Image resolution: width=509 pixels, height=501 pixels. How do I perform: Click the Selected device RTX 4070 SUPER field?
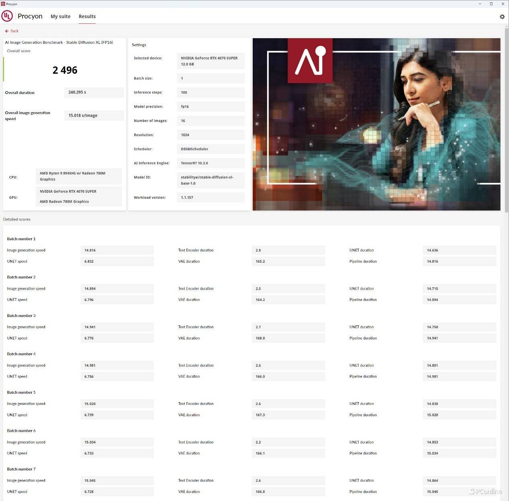pos(210,61)
